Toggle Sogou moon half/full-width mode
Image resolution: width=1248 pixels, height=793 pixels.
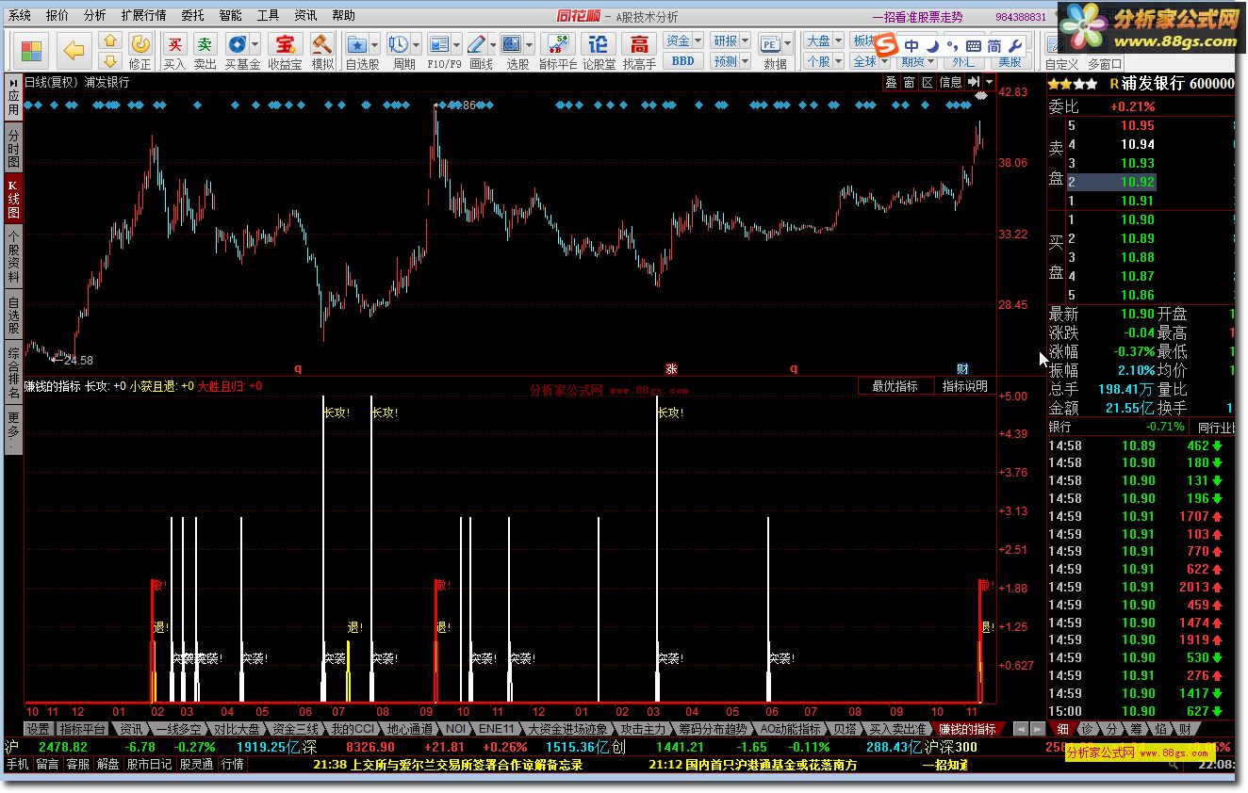[931, 46]
